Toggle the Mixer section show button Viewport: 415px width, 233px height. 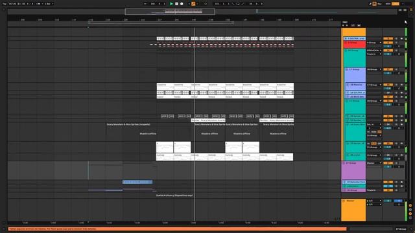coord(410,214)
